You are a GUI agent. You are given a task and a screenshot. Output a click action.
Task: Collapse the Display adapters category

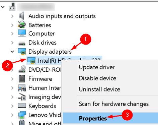click(x=12, y=52)
